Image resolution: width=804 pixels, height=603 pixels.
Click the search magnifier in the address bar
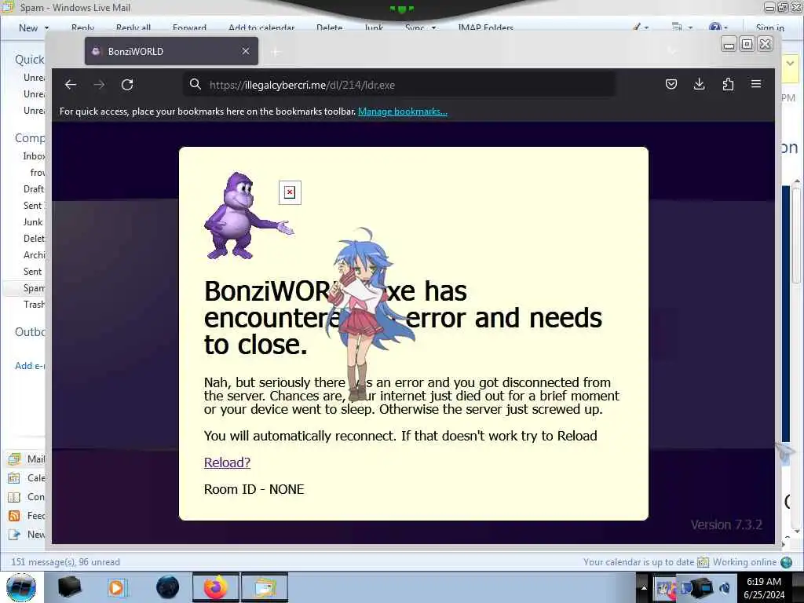pos(195,84)
